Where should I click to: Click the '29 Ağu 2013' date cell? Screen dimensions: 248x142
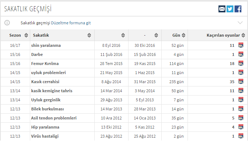(111, 100)
